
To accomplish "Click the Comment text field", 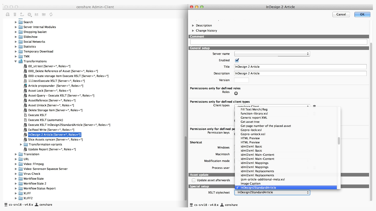I will [278, 42].
